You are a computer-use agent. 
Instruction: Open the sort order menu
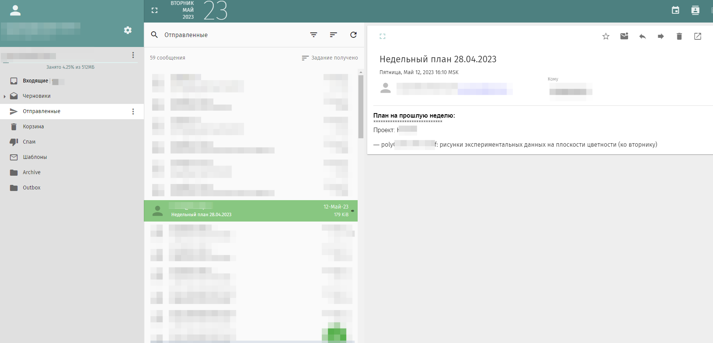coord(333,35)
